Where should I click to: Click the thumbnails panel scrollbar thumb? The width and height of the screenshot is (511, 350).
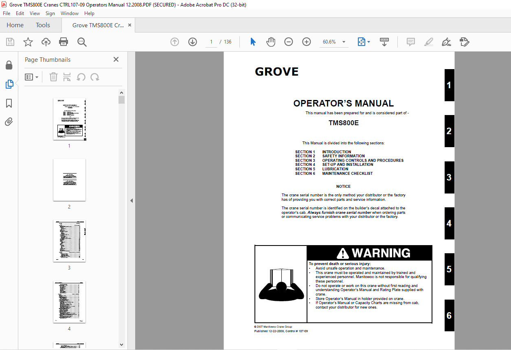click(x=121, y=100)
